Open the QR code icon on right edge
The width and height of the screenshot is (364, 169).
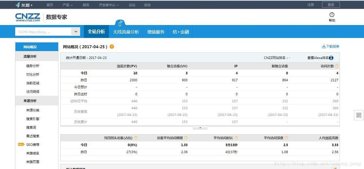coord(359,115)
